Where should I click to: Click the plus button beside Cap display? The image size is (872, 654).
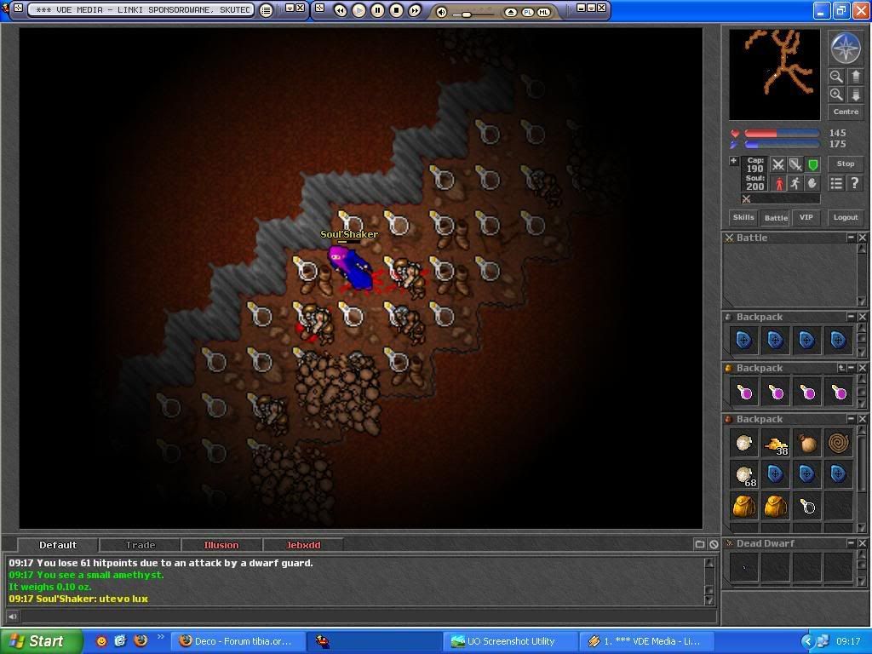[734, 161]
